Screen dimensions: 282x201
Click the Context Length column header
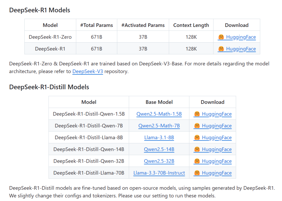(191, 25)
